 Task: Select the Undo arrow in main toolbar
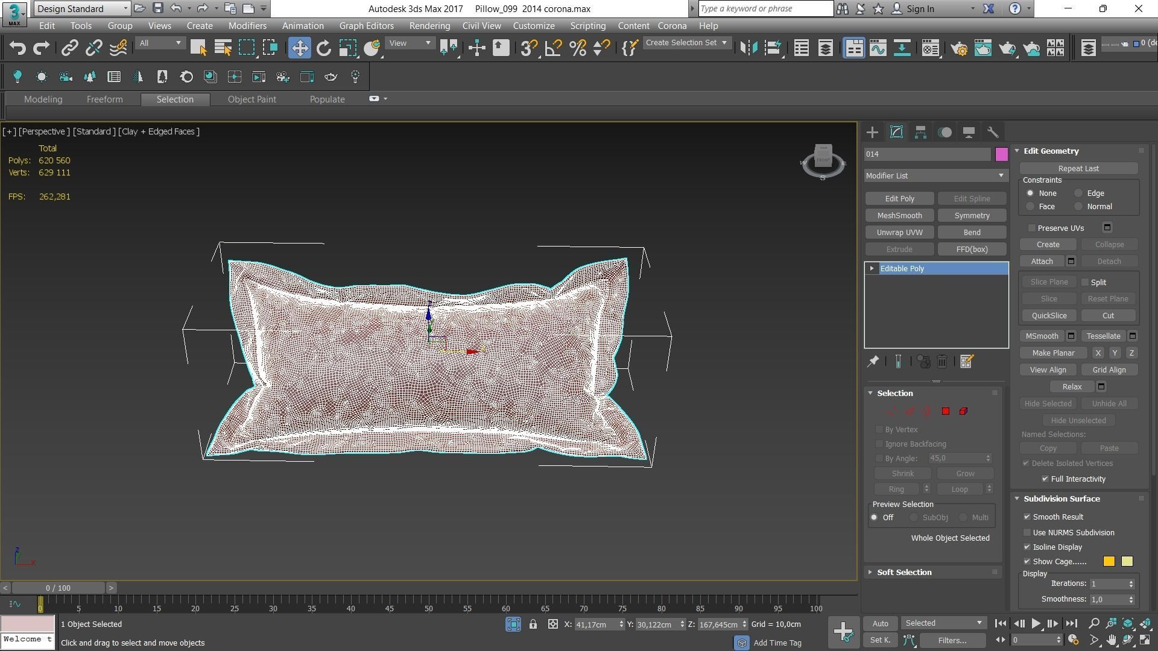pyautogui.click(x=17, y=48)
